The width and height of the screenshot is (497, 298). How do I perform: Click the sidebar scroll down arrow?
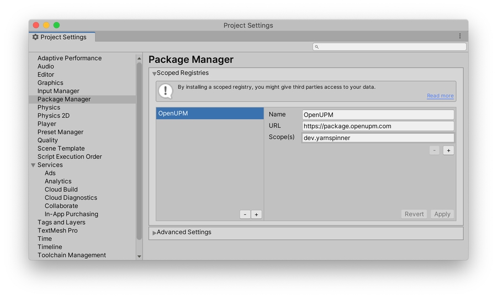(x=139, y=256)
